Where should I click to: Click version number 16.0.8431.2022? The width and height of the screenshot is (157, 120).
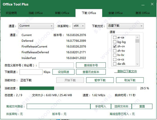(76, 58)
